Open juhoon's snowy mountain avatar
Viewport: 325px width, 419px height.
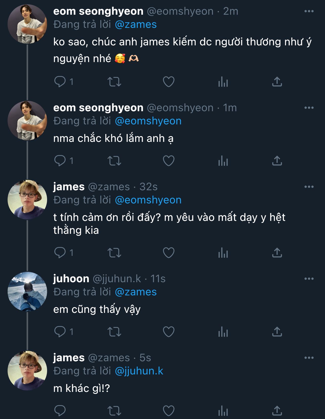[27, 292]
